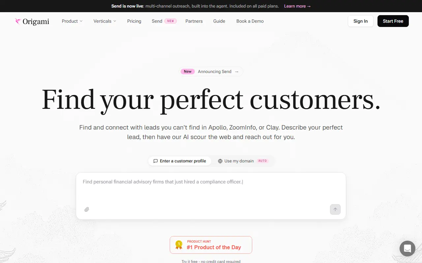Submit the prompt with the up-arrow button
This screenshot has height=263, width=422.
(335, 209)
